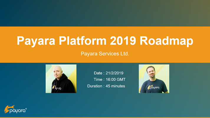Click the '16:00 GMT' time value
Viewport: 210px width, 118px height.
[116, 80]
